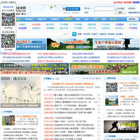Select slide 4 of the image carousel
Screen dimensions: 140x140
click(11, 79)
